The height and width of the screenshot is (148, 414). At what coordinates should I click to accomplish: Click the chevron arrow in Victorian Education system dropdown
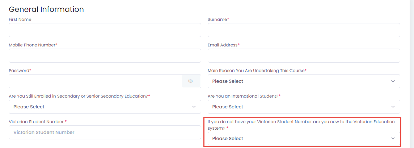click(x=393, y=139)
